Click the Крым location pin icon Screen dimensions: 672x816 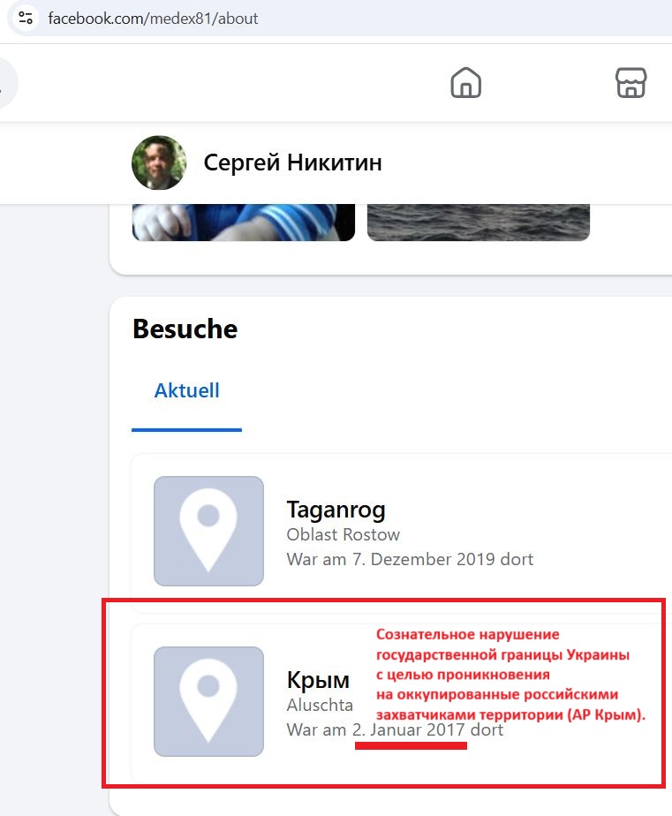coord(208,701)
